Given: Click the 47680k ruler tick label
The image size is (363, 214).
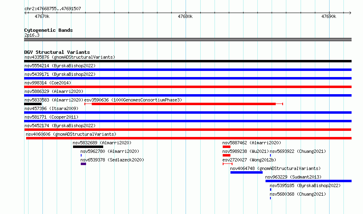Looking at the screenshot, I should coord(185,17).
